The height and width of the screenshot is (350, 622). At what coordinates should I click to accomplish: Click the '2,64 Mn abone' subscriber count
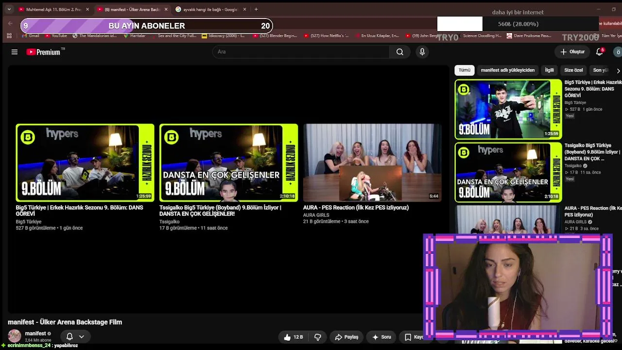pyautogui.click(x=38, y=340)
